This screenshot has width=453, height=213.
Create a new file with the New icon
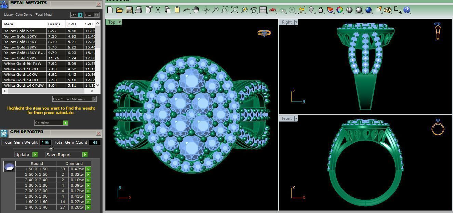pyautogui.click(x=110, y=10)
